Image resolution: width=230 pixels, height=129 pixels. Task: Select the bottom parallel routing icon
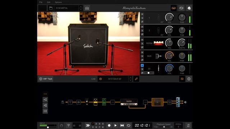(x=45, y=111)
